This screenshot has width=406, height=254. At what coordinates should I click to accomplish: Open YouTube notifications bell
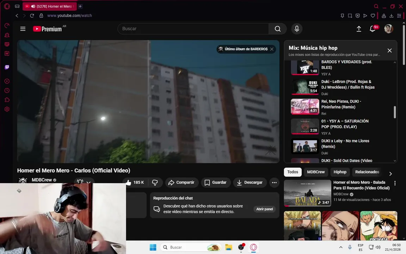coord(373,29)
